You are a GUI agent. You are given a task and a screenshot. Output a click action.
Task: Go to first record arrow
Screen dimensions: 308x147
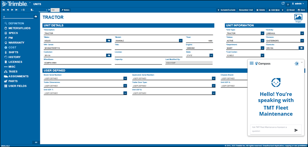click(x=3, y=10)
